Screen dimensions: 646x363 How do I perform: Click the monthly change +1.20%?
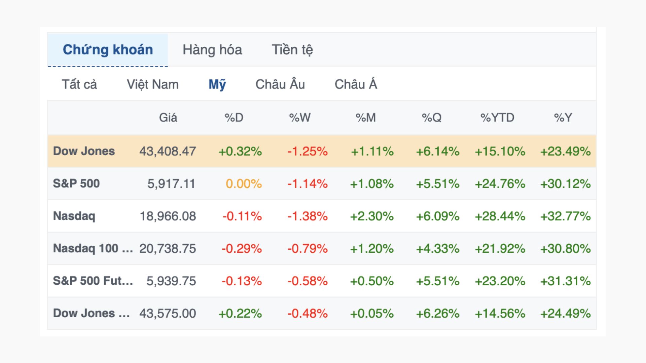pos(372,249)
